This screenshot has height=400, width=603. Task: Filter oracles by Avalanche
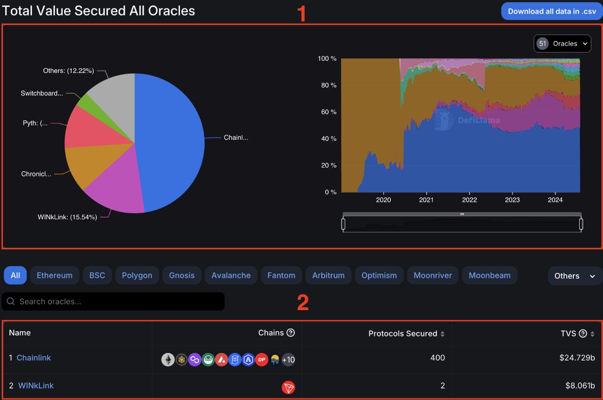click(x=231, y=275)
